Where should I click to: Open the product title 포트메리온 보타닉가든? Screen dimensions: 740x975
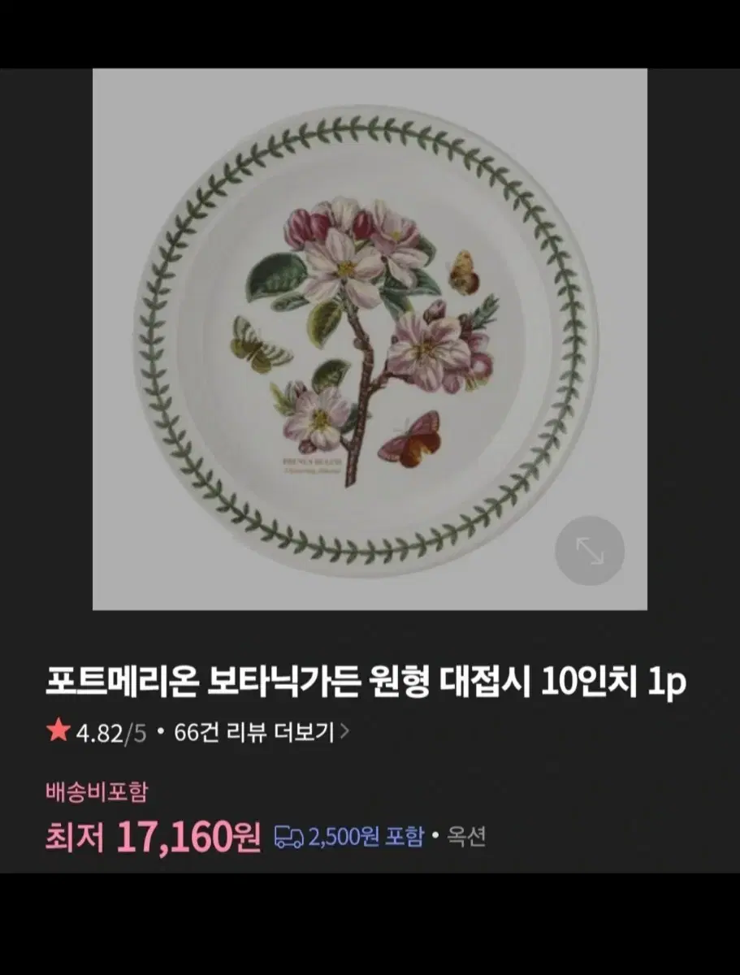366,683
